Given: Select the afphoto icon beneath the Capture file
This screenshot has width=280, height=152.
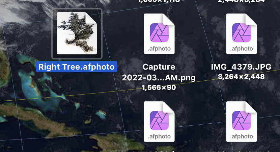Looking at the screenshot, I should [159, 122].
